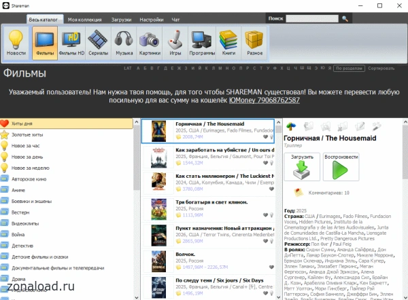
Task: Filter films by letter Я
Action: pyautogui.click(x=330, y=69)
